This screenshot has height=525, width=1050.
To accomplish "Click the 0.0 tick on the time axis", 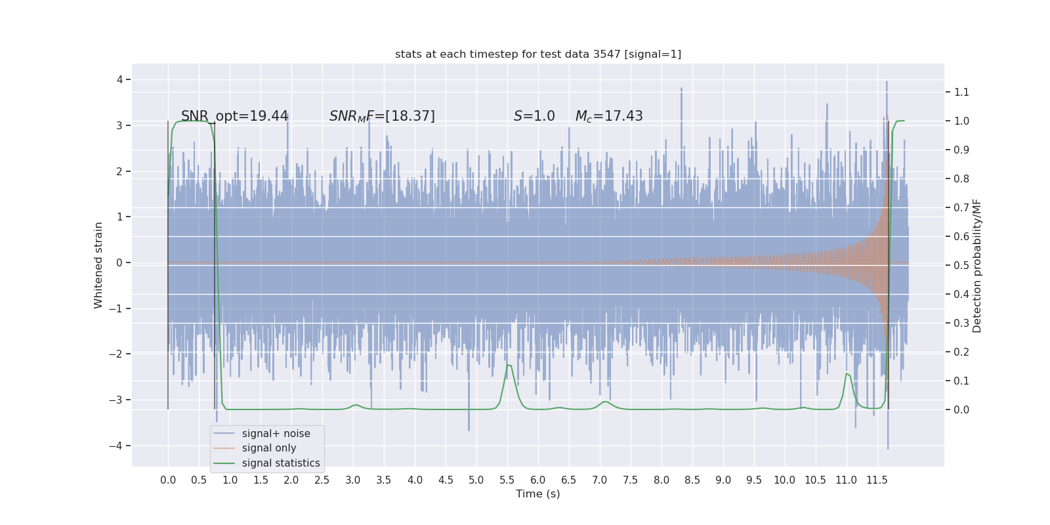I will tap(168, 480).
